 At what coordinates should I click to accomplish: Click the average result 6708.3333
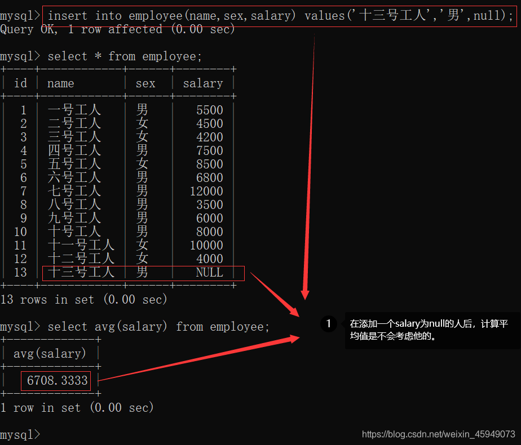[57, 381]
